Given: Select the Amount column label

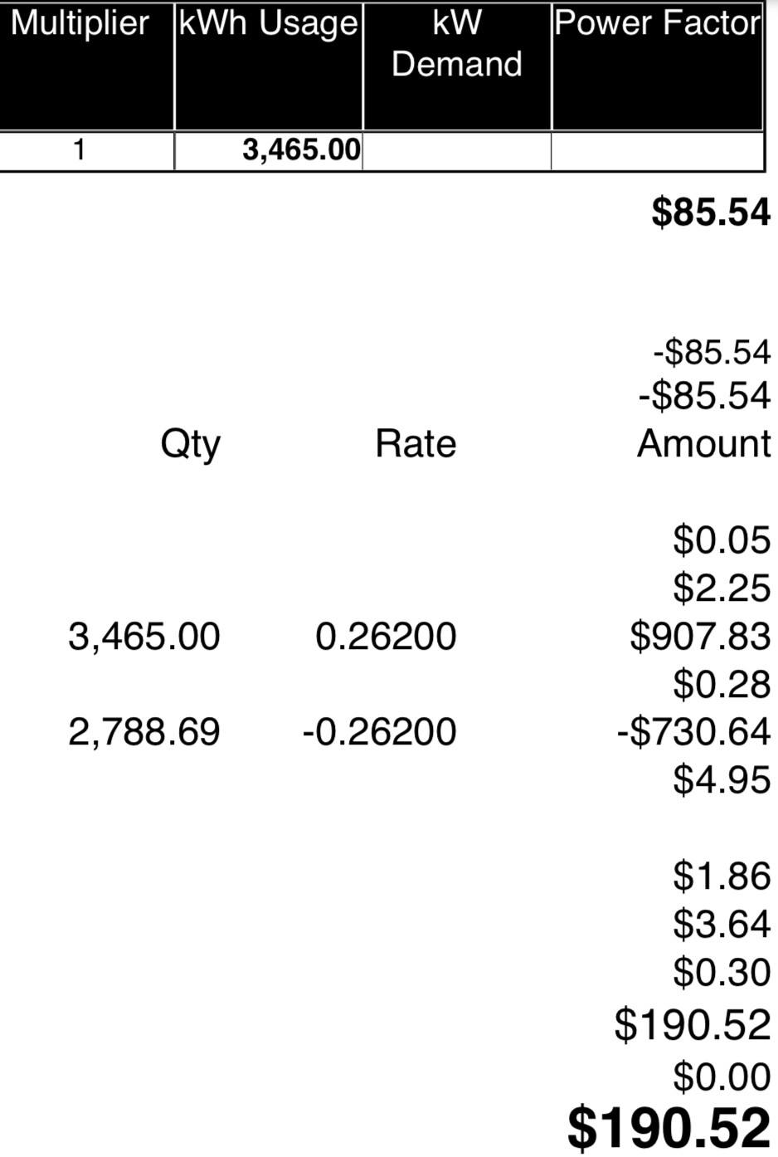Looking at the screenshot, I should pyautogui.click(x=704, y=444).
